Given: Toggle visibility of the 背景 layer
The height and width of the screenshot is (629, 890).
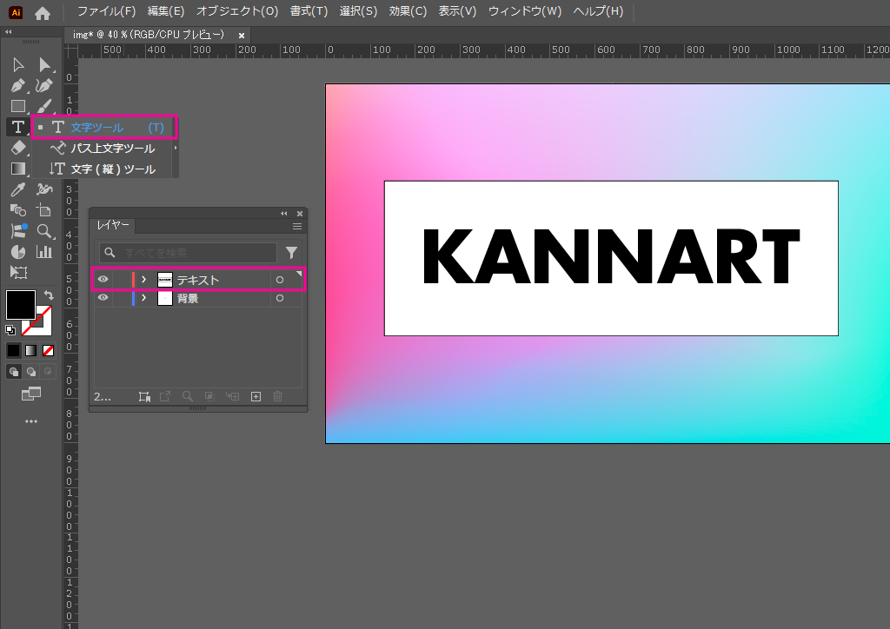Looking at the screenshot, I should tap(103, 298).
